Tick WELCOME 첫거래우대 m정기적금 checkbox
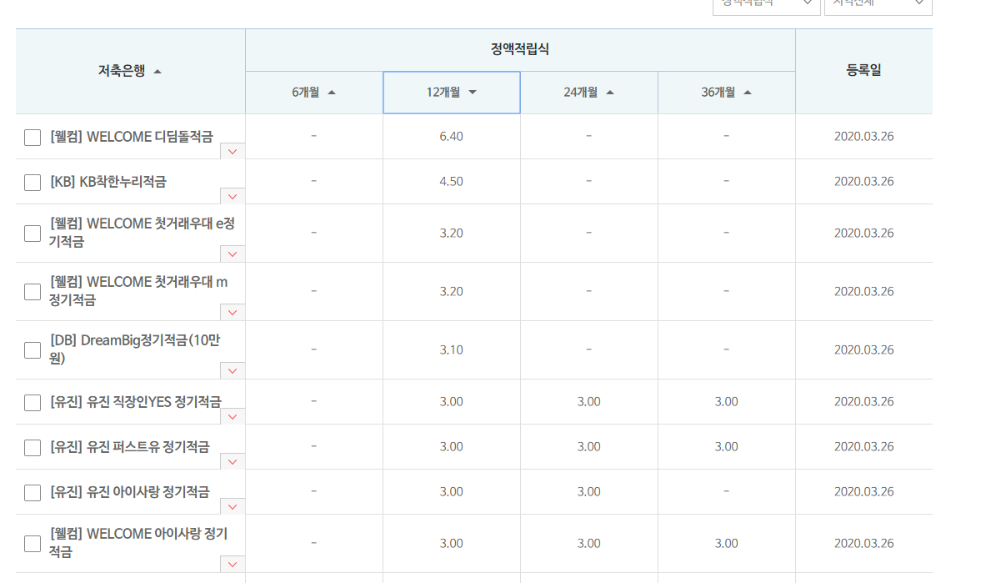The height and width of the screenshot is (583, 991). 33,292
